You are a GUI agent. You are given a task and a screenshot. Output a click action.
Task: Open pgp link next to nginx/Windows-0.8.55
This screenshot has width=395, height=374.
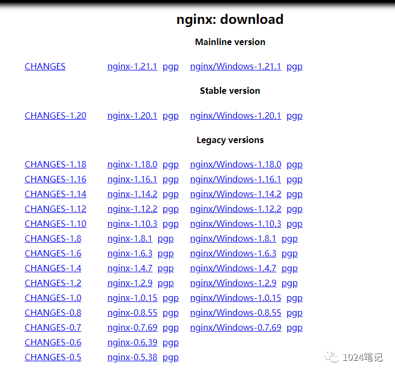[294, 314]
